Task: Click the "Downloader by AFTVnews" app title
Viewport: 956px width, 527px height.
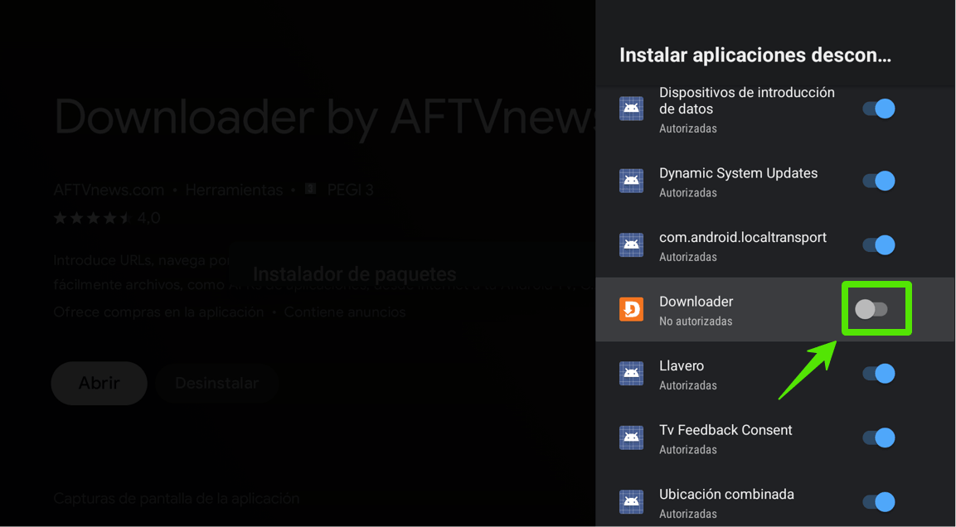Action: [x=324, y=116]
